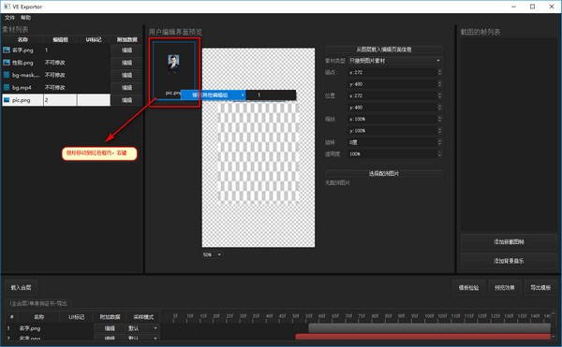Open the 50% preview zoom dropdown
Screen dimensions: 562x347
213,254
